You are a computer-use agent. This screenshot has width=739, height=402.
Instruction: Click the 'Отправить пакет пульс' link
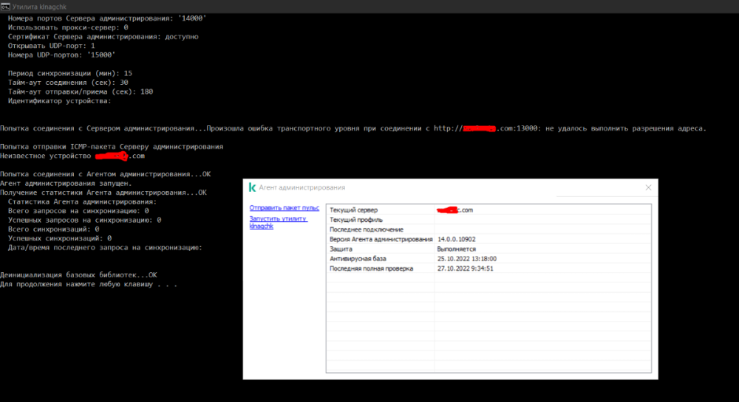coord(285,208)
